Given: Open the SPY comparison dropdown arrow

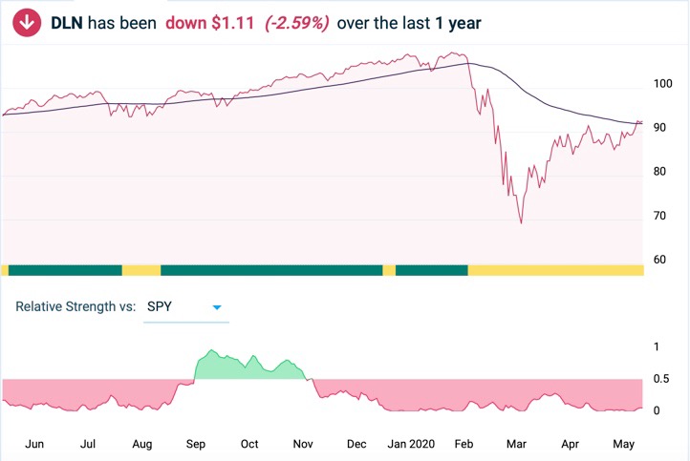Looking at the screenshot, I should (217, 307).
